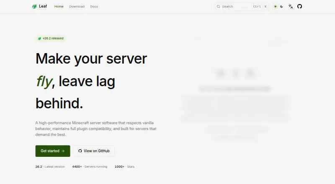Viewport: 335px width, 184px height.
Task: Click the Get started button
Action: tap(53, 151)
